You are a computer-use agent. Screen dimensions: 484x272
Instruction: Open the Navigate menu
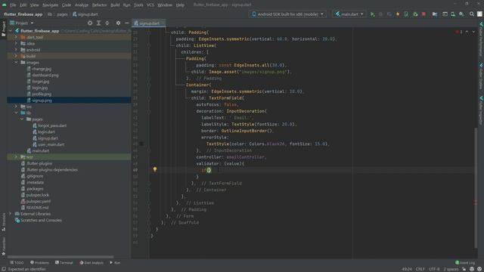[50, 5]
